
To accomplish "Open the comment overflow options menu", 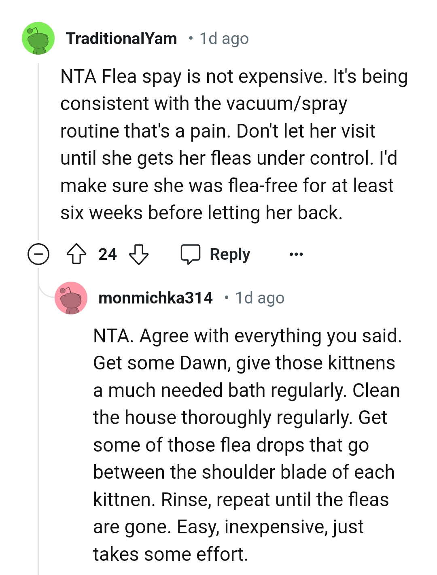I will point(297,254).
